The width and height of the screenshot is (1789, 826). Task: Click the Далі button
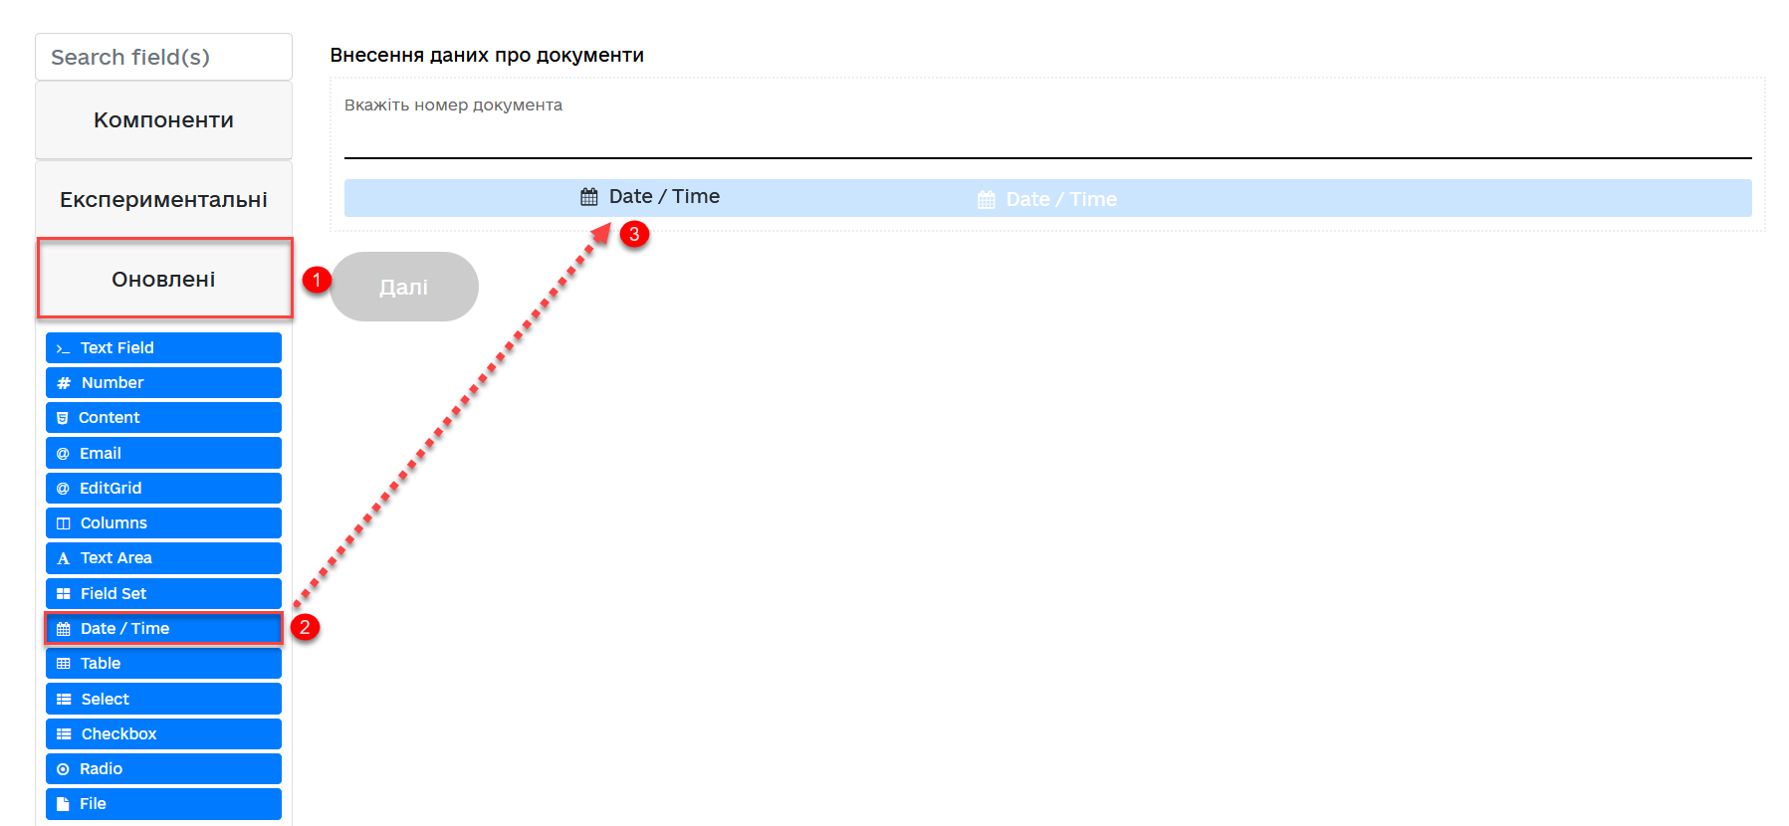(404, 287)
